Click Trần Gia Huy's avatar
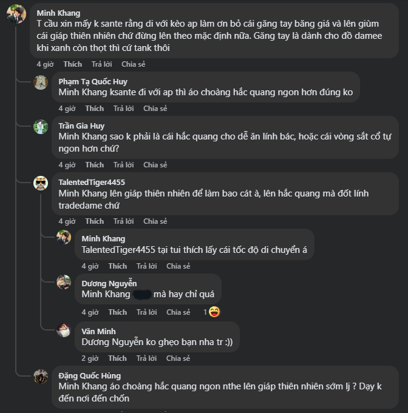 point(41,127)
